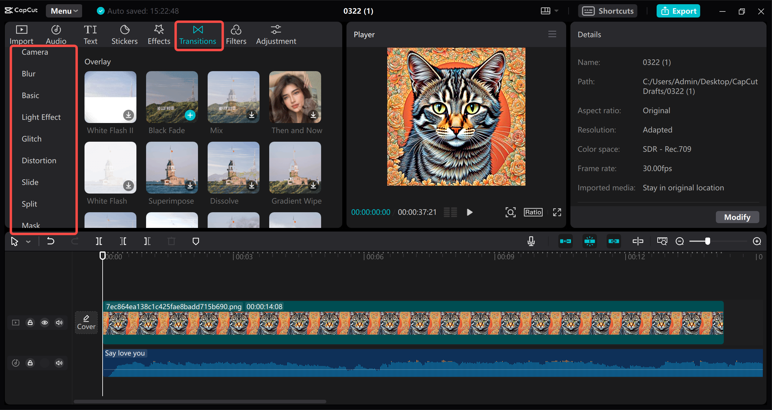Viewport: 772px width, 410px height.
Task: Toggle visibility eye icon on video track
Action: point(44,322)
